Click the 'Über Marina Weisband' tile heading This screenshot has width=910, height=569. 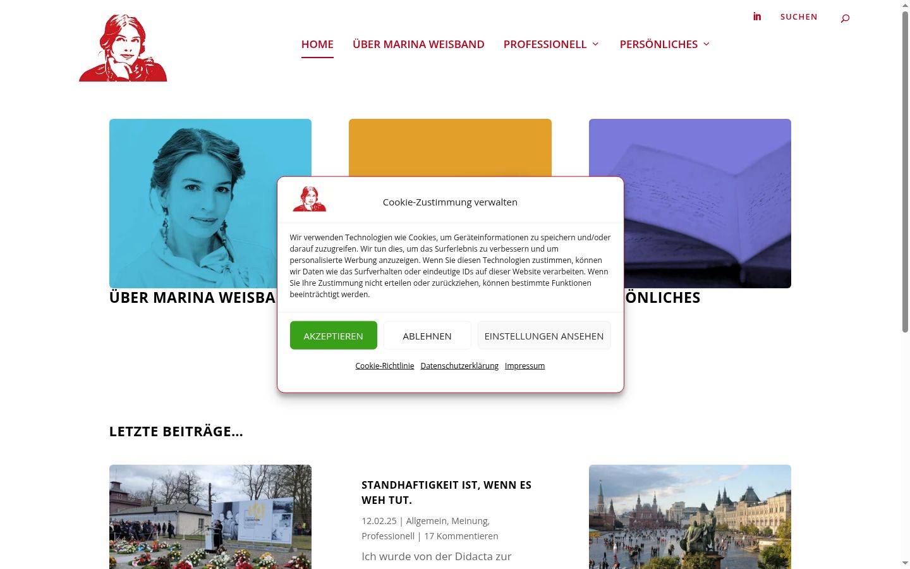click(x=193, y=298)
